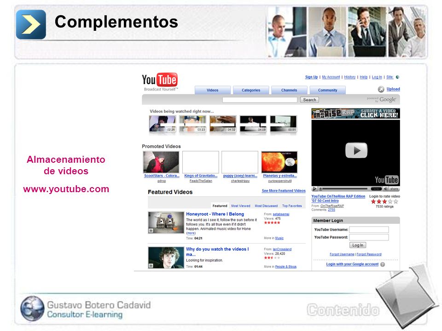This screenshot has width=442, height=331.
Task: Open YouTube OnTheRise RAP Edition link
Action: (x=338, y=199)
